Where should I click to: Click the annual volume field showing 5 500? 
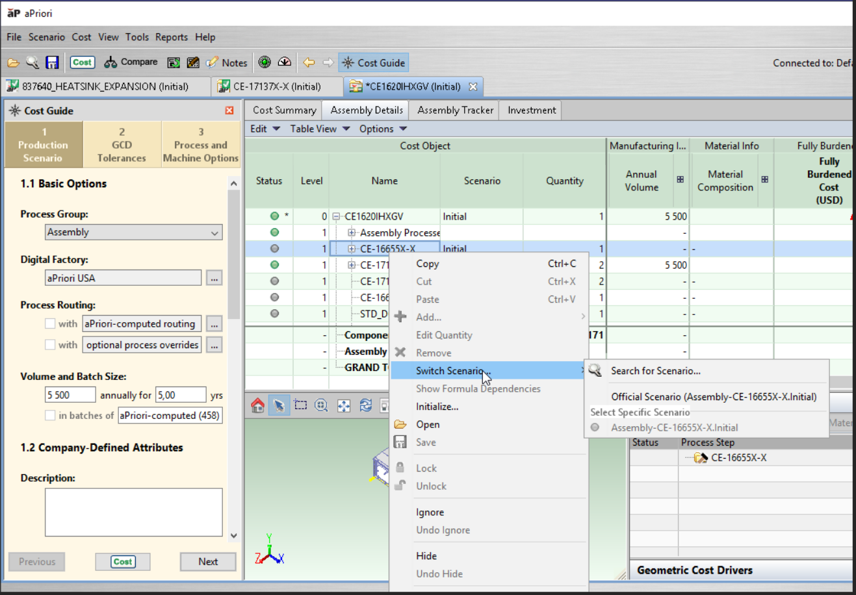pyautogui.click(x=70, y=395)
